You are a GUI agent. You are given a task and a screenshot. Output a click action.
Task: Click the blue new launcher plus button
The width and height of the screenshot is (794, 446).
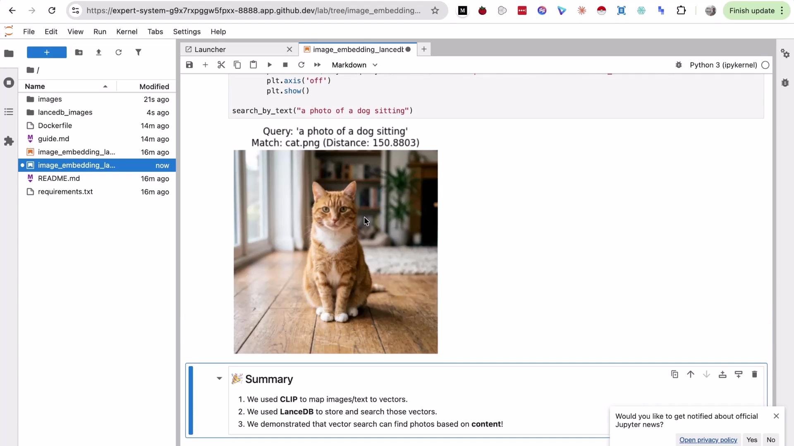[x=47, y=52]
